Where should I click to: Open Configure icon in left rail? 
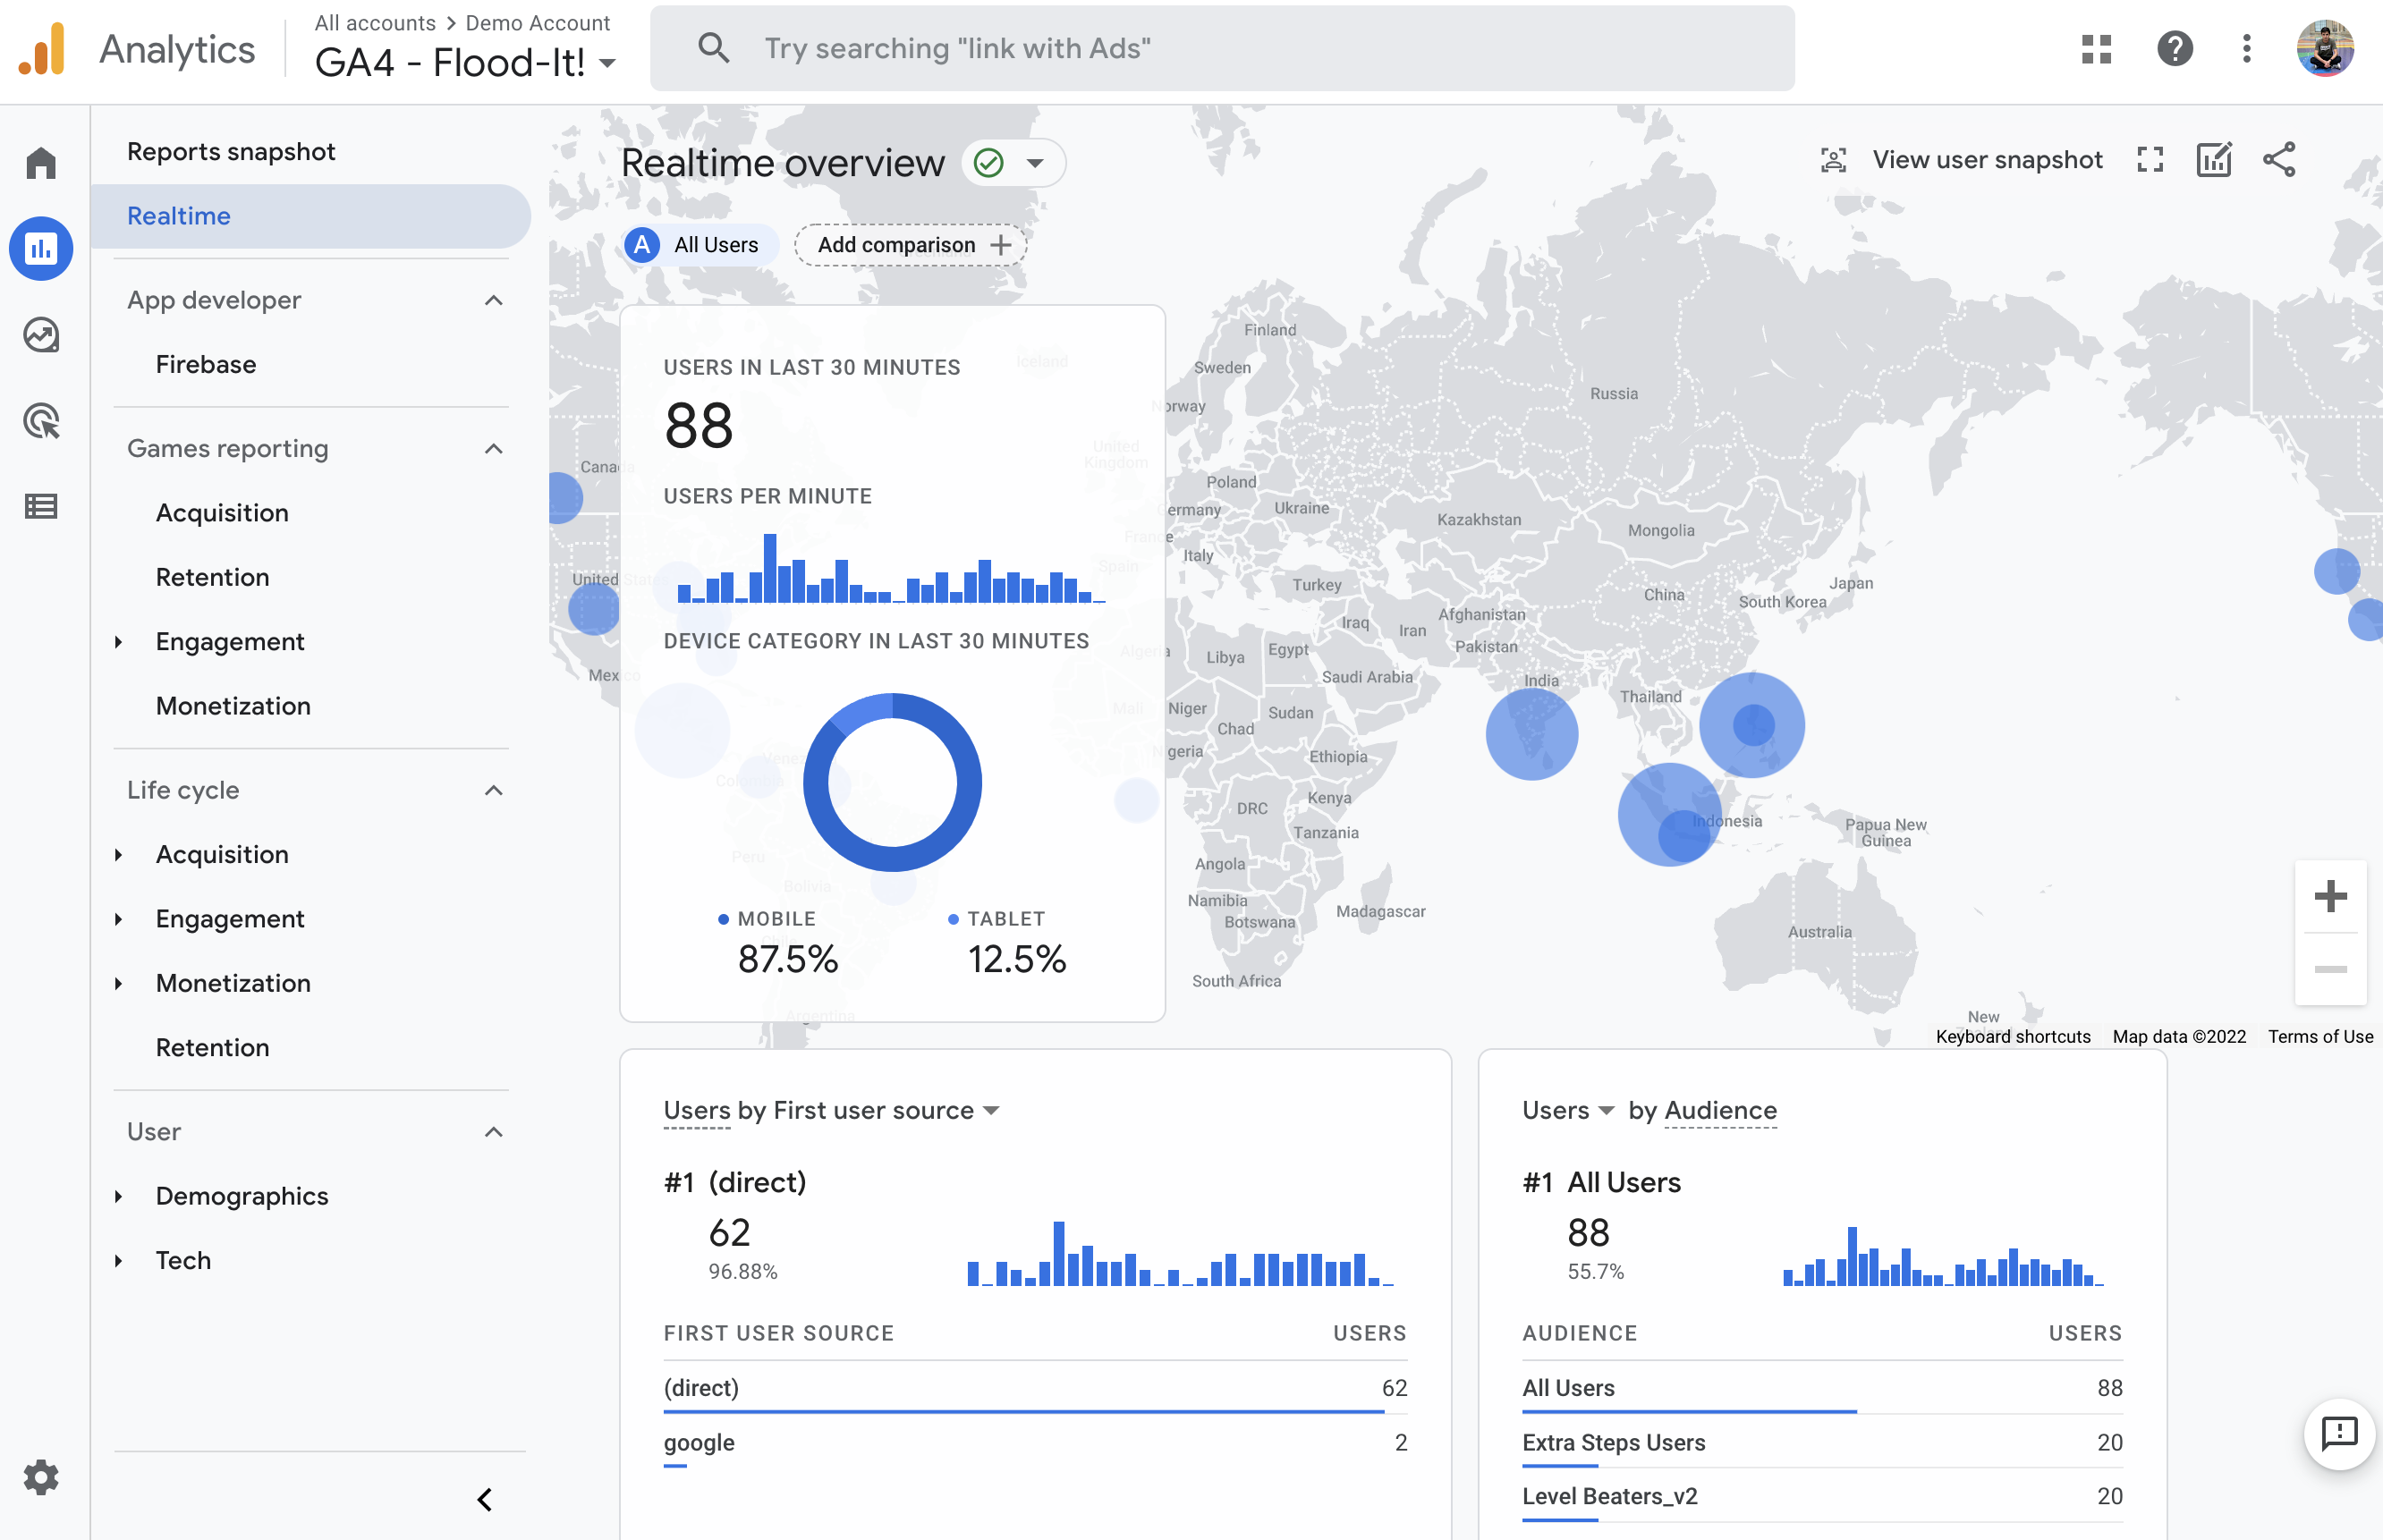coord(41,507)
